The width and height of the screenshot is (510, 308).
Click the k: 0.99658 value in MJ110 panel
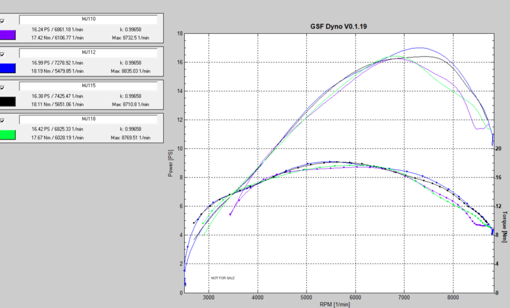coord(131,29)
